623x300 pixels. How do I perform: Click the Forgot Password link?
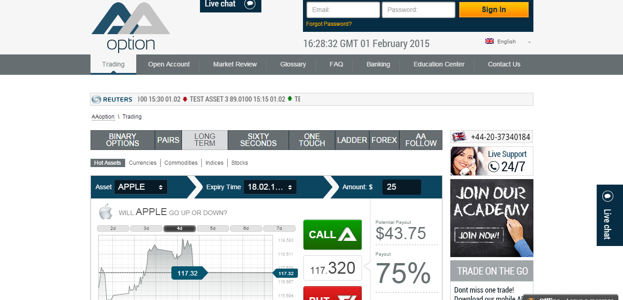[329, 24]
